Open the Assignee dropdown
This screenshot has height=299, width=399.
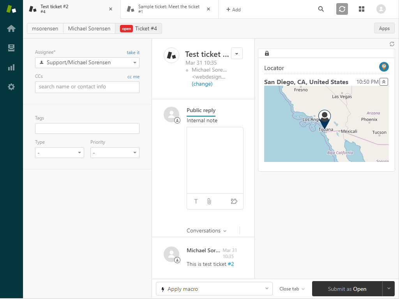point(87,63)
